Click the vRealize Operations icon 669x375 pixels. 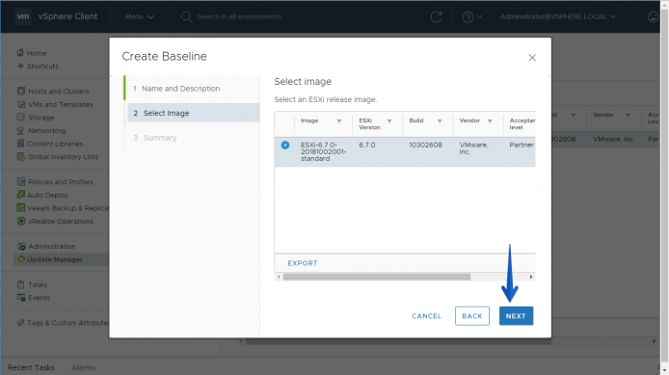point(21,221)
